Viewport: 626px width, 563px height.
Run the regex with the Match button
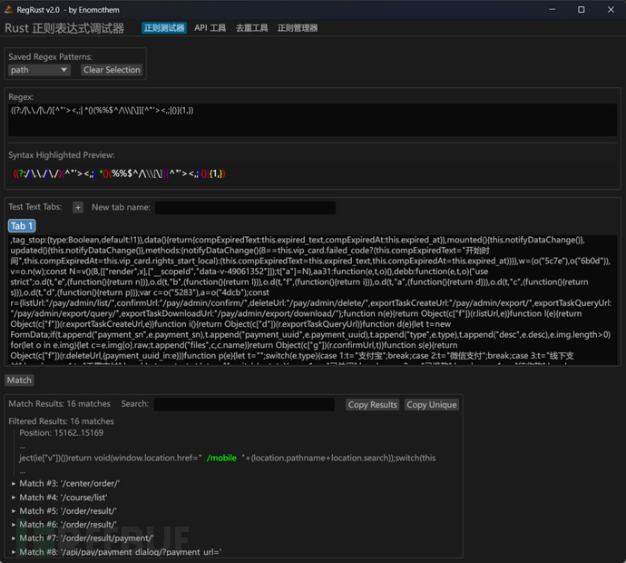click(19, 380)
